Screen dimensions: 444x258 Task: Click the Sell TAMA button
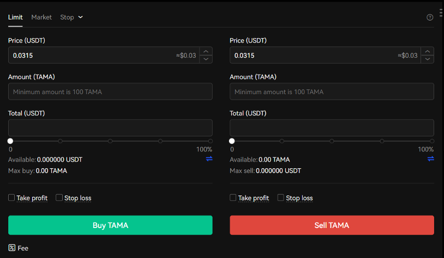[x=332, y=225]
